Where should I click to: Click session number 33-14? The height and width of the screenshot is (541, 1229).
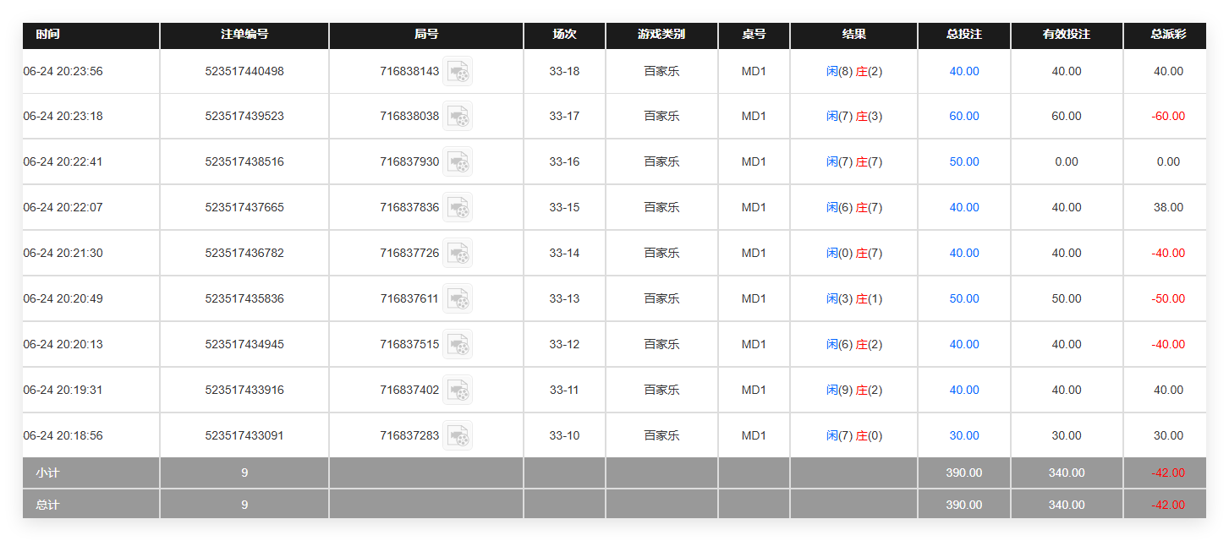[564, 253]
